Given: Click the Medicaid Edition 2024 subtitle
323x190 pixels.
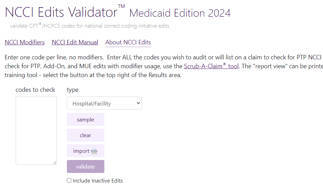Looking at the screenshot, I should pos(180,13).
